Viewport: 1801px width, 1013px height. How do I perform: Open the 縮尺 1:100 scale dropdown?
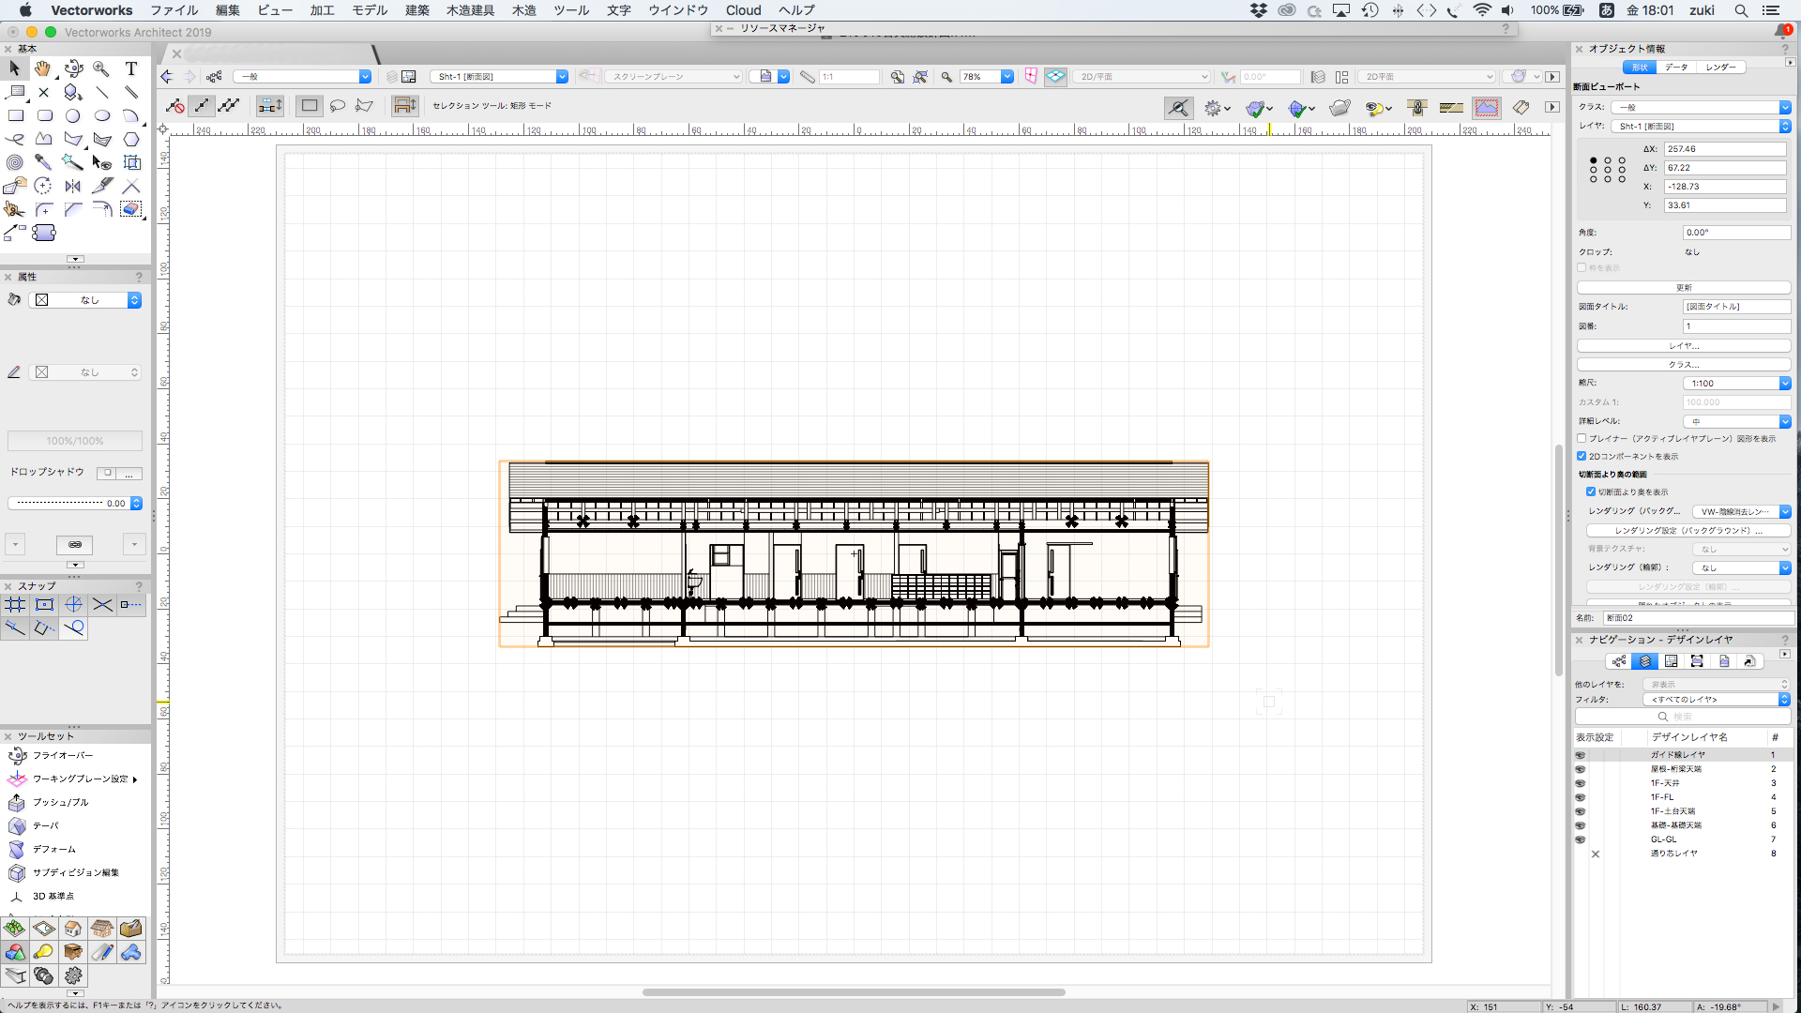tap(1737, 384)
